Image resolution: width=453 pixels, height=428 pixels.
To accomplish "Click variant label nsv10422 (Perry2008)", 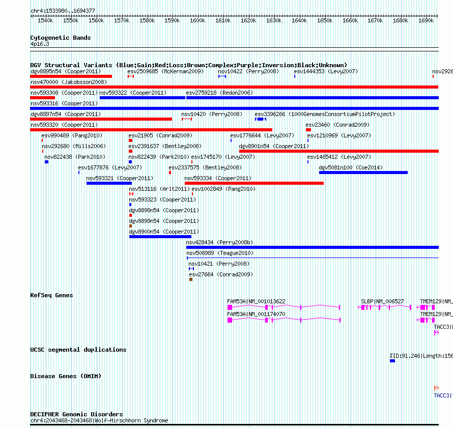I will (248, 71).
